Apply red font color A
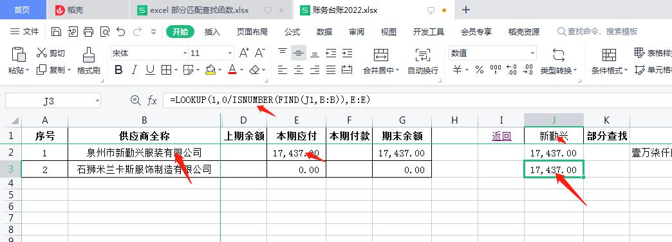This screenshot has height=242, width=672. (232, 70)
